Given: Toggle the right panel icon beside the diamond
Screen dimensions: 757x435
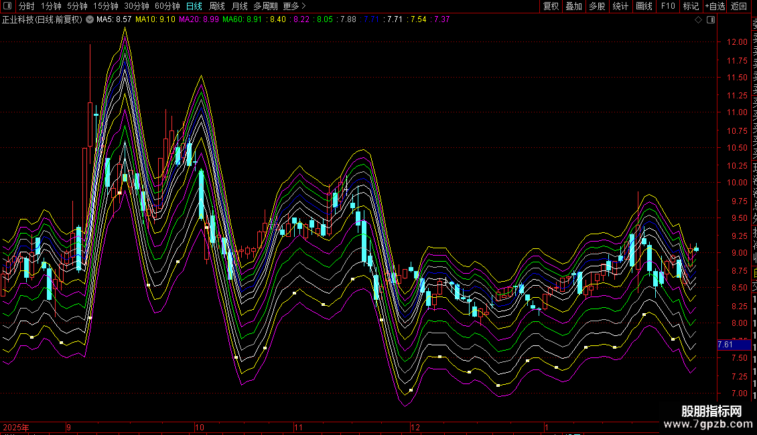Looking at the screenshot, I should point(710,20).
